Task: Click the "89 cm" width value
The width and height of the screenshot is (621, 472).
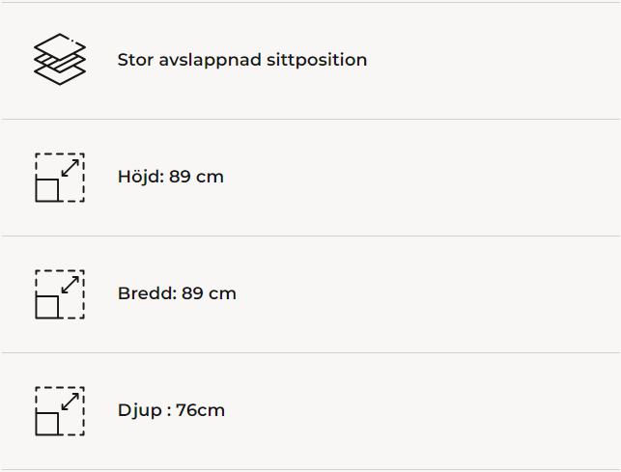Action: click(209, 293)
